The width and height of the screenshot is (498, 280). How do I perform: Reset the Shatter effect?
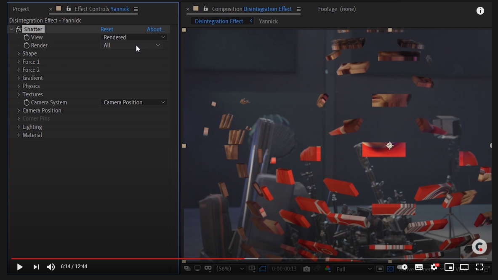pyautogui.click(x=107, y=29)
